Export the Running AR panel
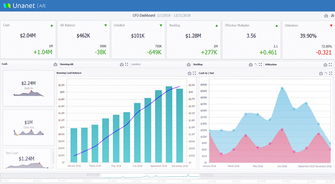This screenshot has height=184, width=335. pos(122,64)
